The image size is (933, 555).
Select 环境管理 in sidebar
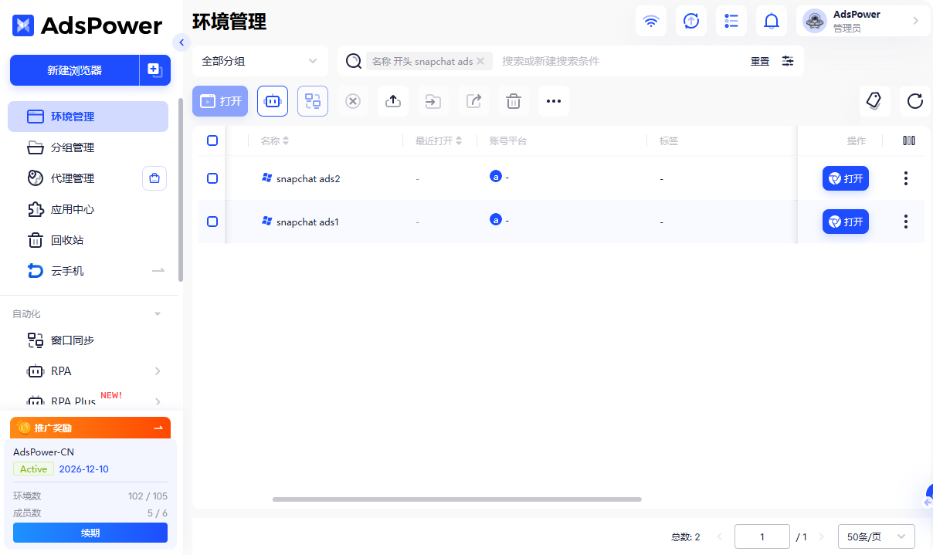88,117
